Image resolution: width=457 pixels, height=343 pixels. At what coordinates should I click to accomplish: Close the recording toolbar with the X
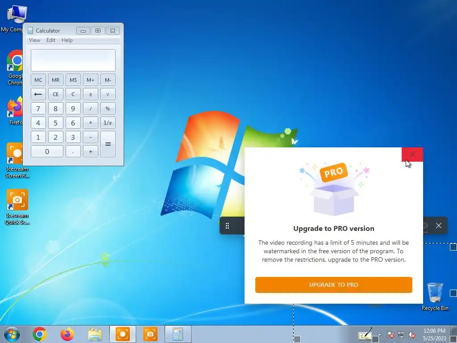[x=439, y=226]
